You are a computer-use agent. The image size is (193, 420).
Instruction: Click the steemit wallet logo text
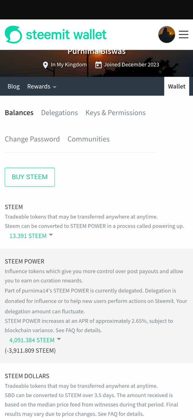(x=66, y=35)
